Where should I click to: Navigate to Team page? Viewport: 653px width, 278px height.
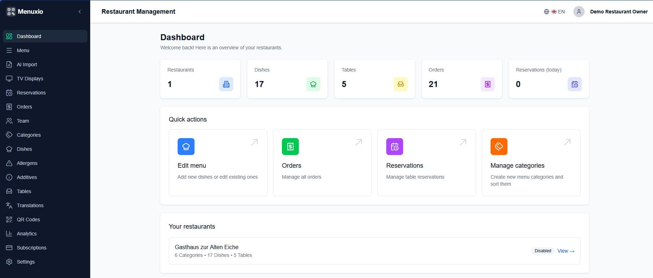[45, 121]
